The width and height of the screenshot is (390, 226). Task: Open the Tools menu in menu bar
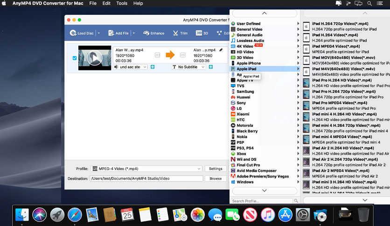122,3
